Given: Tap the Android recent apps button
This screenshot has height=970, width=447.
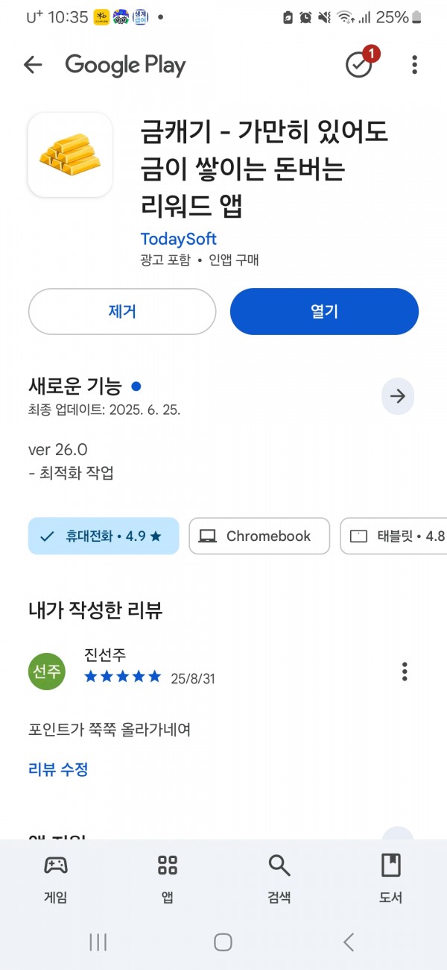Looking at the screenshot, I should coord(98,942).
